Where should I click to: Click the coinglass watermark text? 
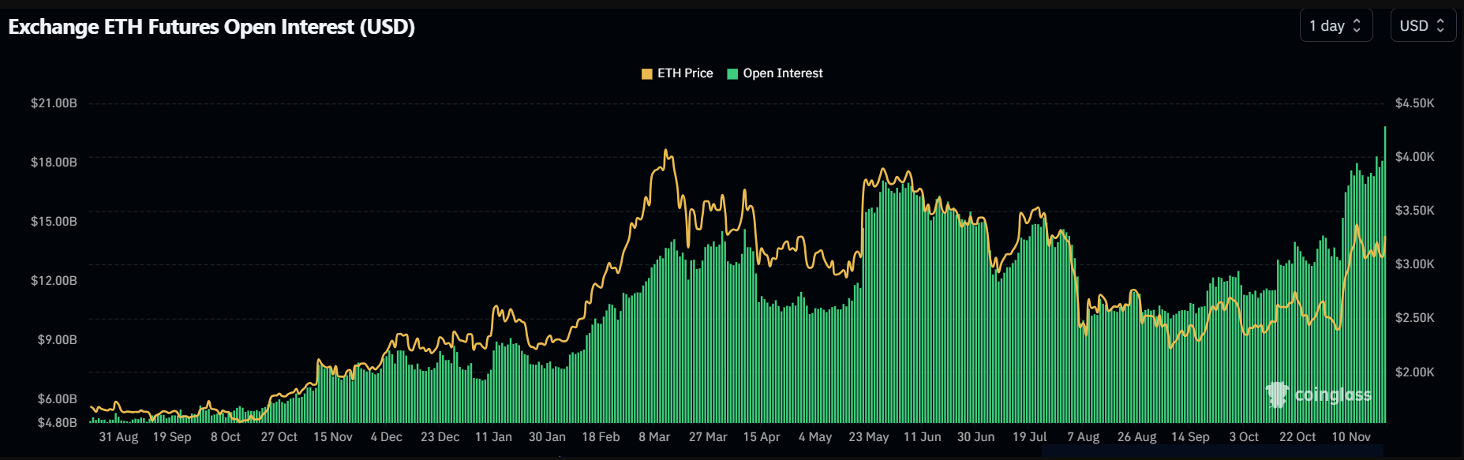click(1333, 395)
